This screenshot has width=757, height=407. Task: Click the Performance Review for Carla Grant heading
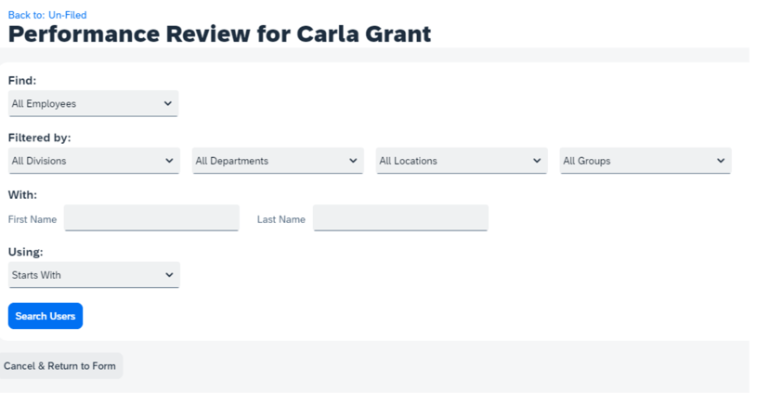coord(219,34)
